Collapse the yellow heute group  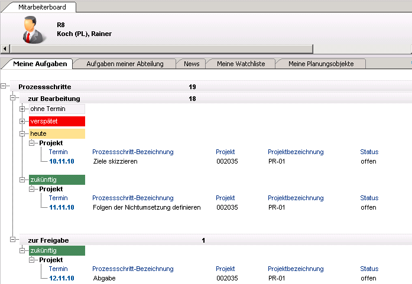coord(22,133)
